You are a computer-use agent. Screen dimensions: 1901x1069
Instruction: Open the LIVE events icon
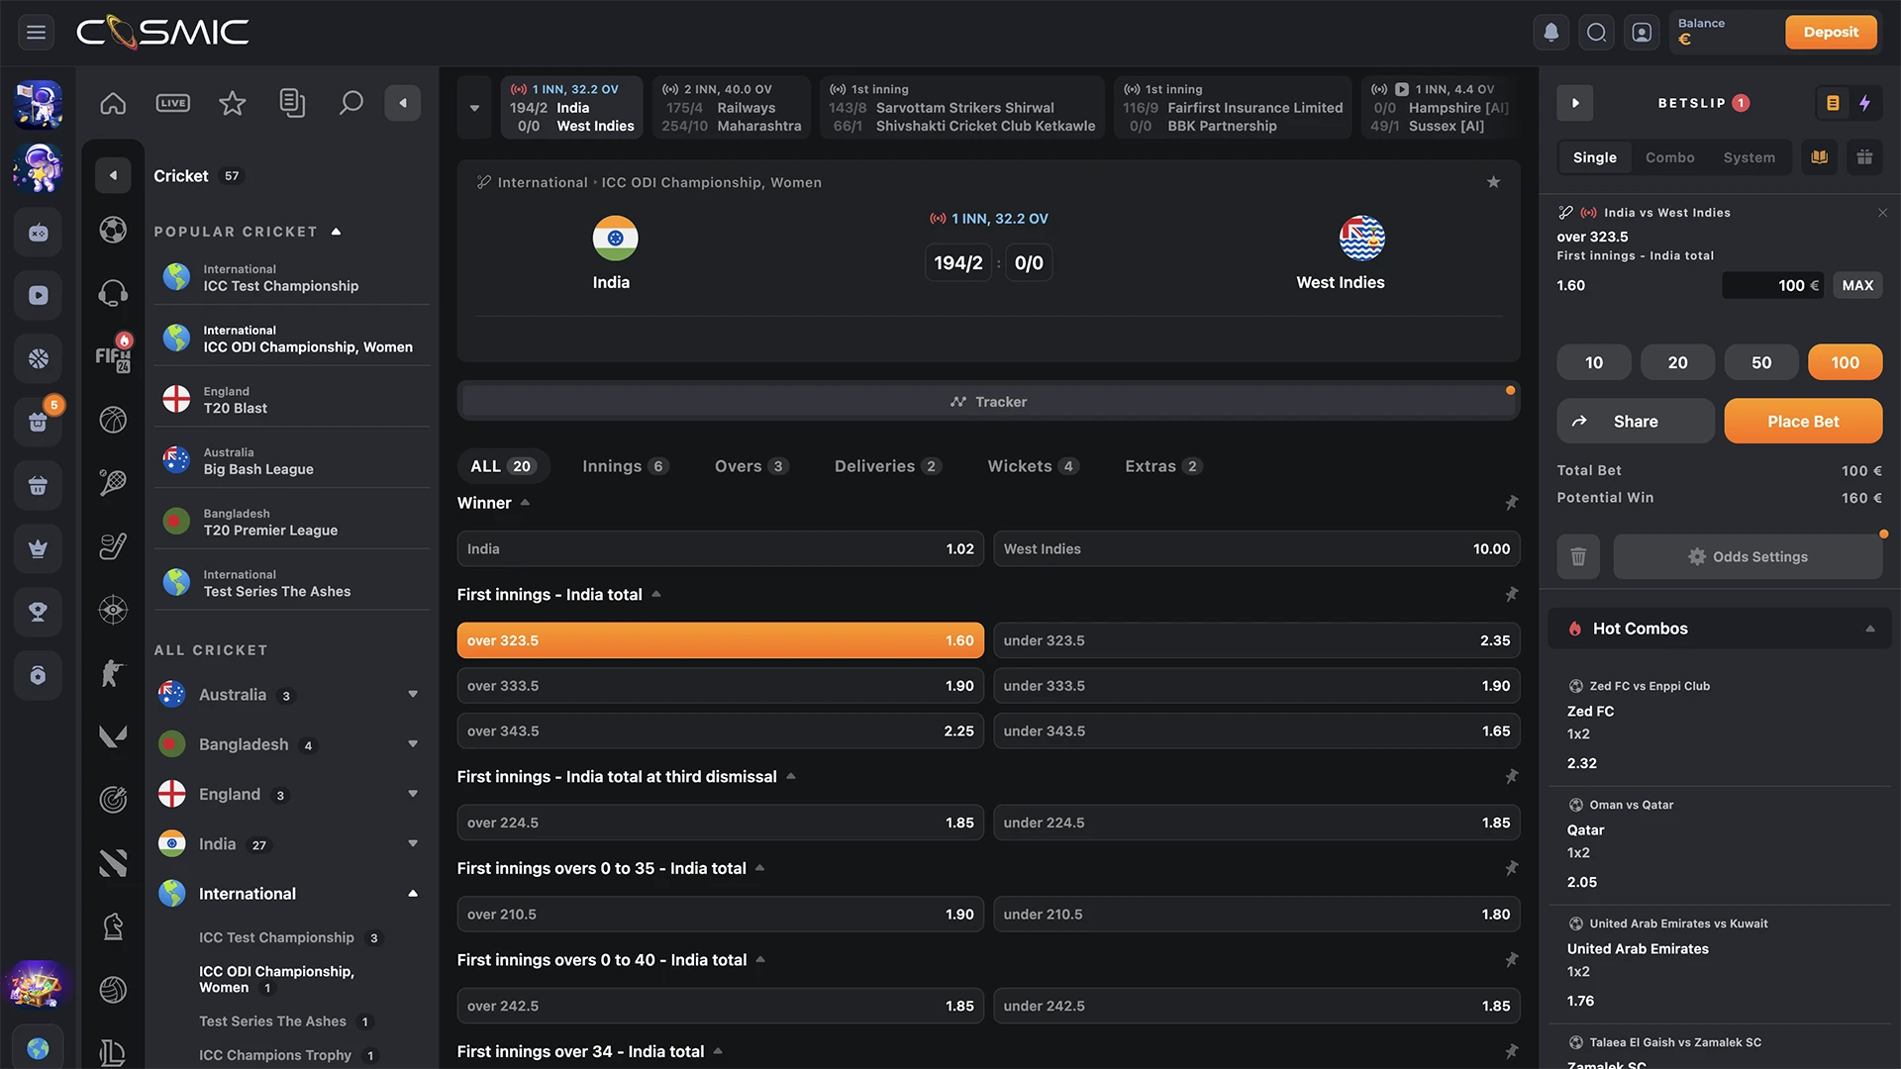pyautogui.click(x=173, y=103)
